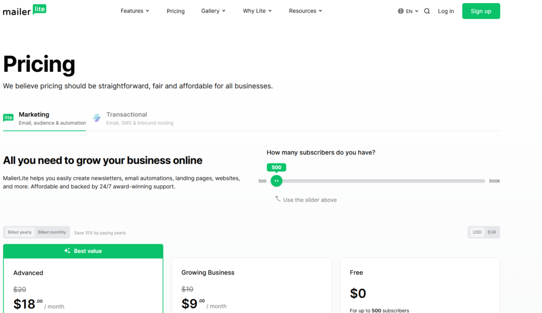Click the Advanced plan title
This screenshot has width=542, height=313.
pyautogui.click(x=29, y=273)
